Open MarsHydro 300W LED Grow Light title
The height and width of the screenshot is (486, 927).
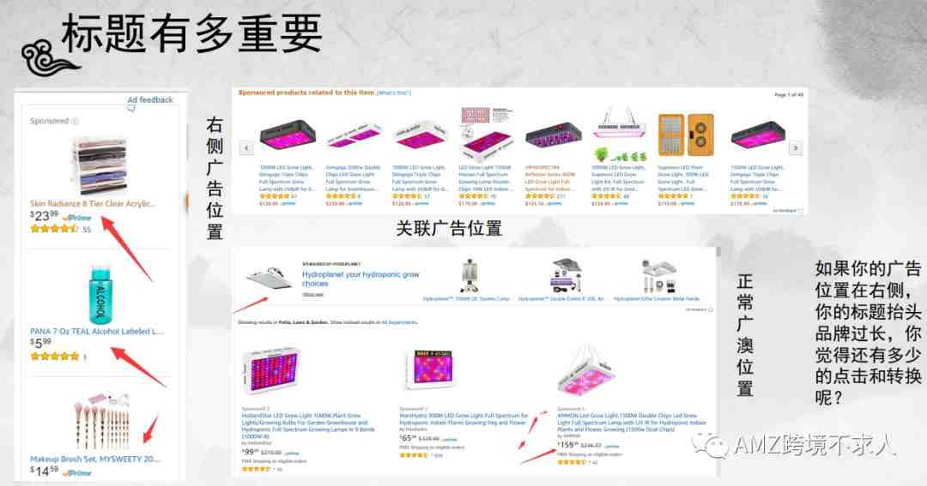463,419
